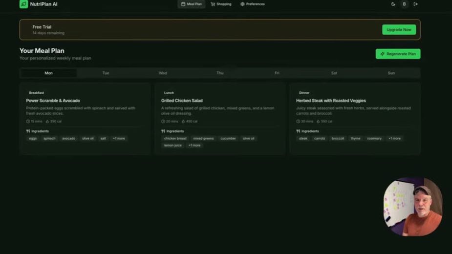Click the chicken breast tag

tap(175, 138)
